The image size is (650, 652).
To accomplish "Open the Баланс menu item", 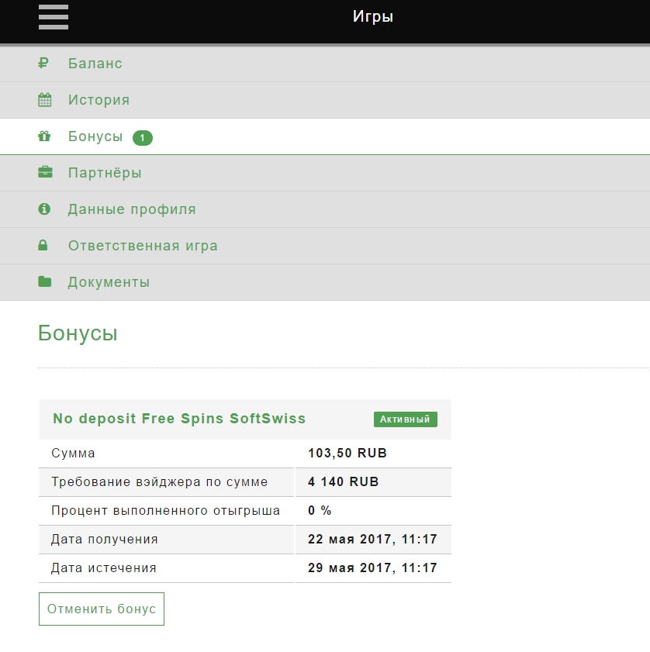I will point(95,64).
